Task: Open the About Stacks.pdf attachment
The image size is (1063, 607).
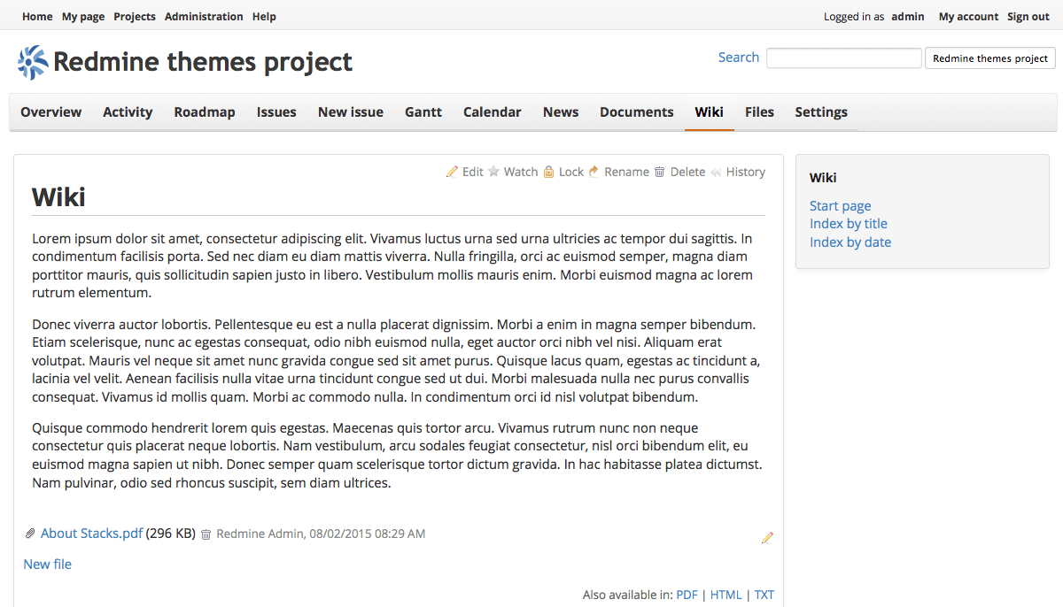Action: click(x=91, y=534)
